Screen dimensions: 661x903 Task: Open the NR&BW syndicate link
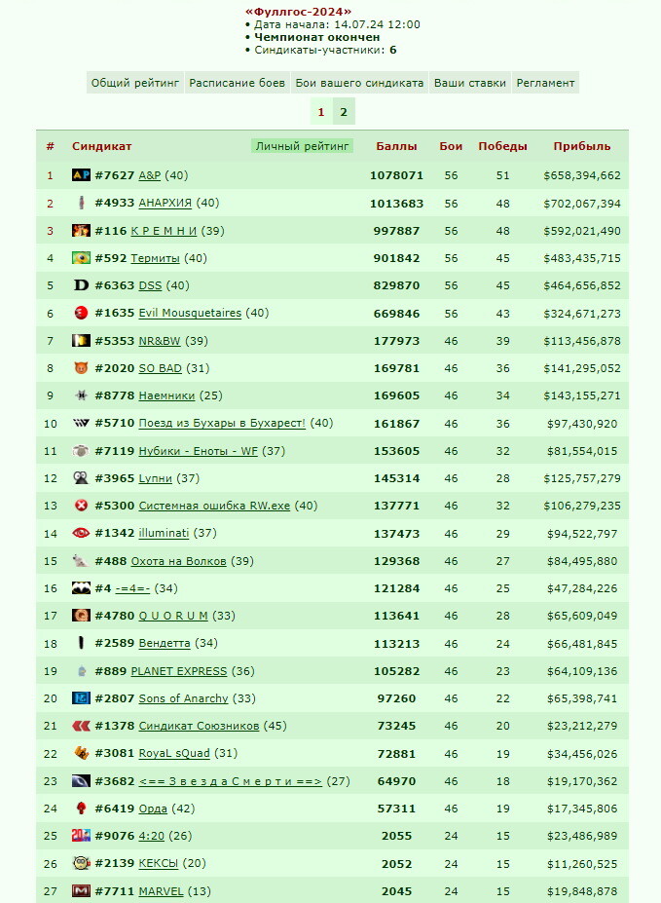coord(160,341)
